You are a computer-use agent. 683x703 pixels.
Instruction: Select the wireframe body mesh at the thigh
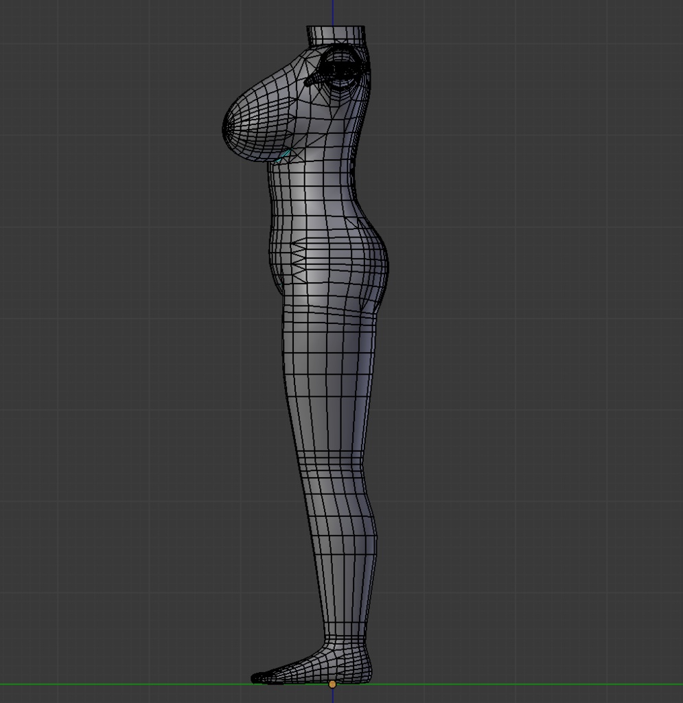(329, 381)
